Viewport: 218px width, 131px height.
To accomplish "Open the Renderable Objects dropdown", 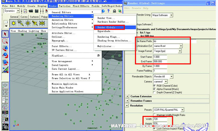I will [171, 77].
